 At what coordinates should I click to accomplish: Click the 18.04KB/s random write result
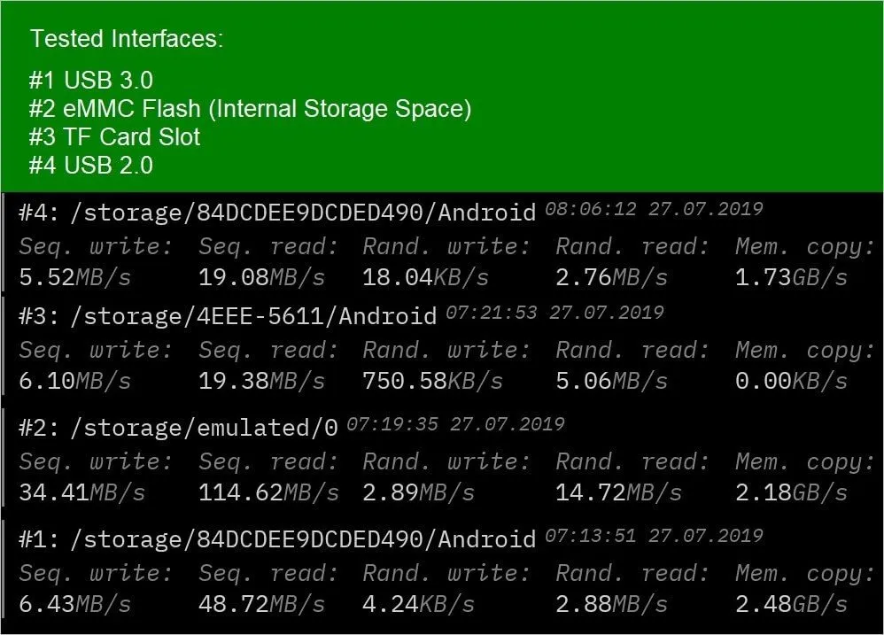point(425,277)
